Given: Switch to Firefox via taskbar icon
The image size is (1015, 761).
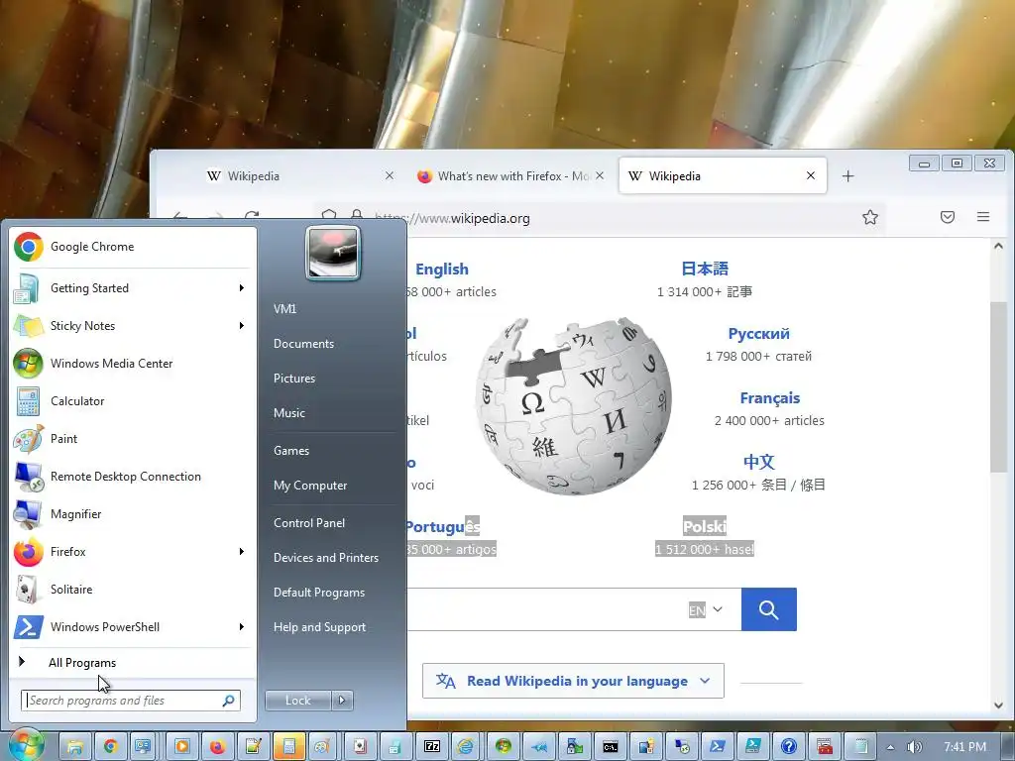Looking at the screenshot, I should pyautogui.click(x=217, y=747).
